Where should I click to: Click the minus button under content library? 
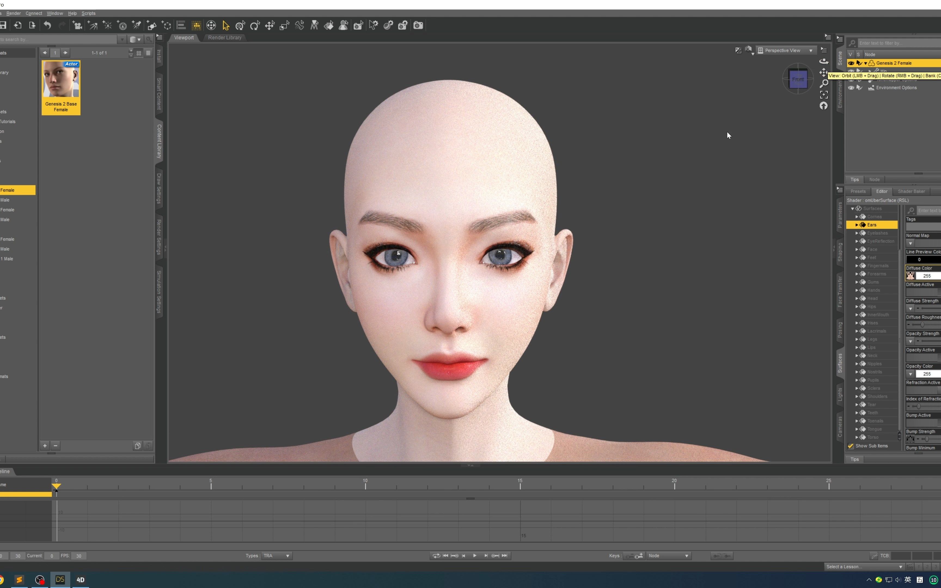click(x=55, y=446)
